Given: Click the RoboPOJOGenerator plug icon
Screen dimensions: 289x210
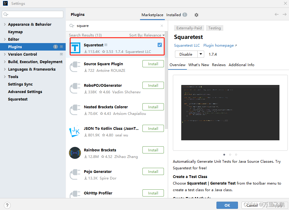Looking at the screenshot, I should (75, 88).
